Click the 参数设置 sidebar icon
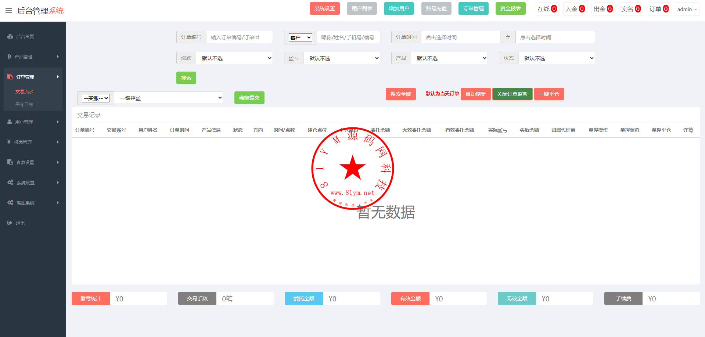Viewport: 705px width, 337px height. pos(10,162)
